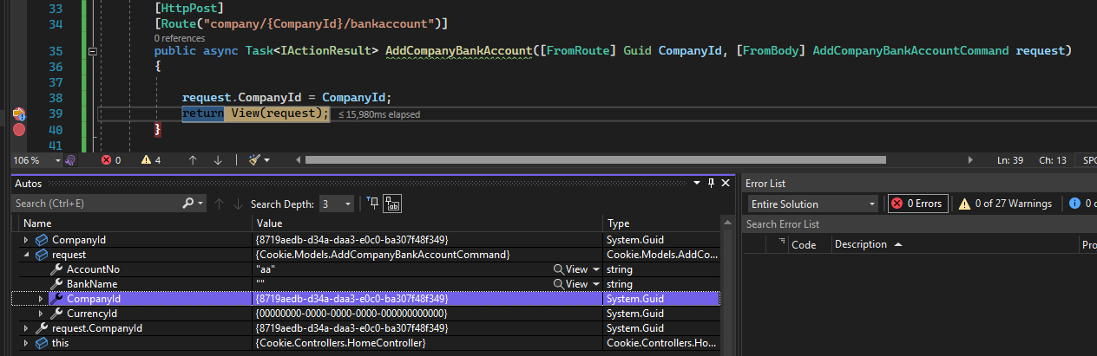This screenshot has width=1097, height=356.
Task: Open Autos window position dropdown arrow
Action: [x=696, y=184]
